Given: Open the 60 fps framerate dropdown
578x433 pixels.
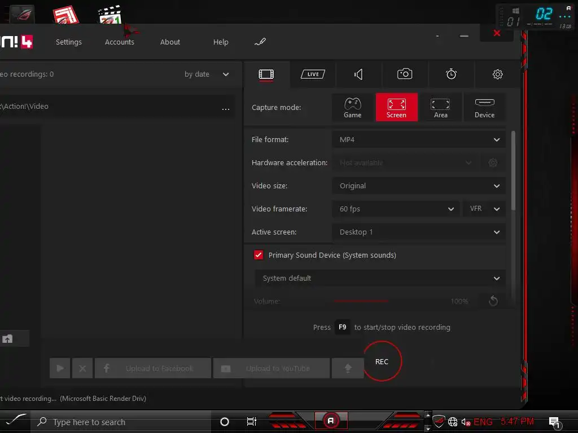Looking at the screenshot, I should (396, 209).
